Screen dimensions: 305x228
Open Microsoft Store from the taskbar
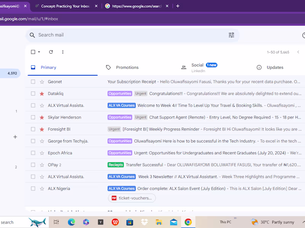[130, 222]
